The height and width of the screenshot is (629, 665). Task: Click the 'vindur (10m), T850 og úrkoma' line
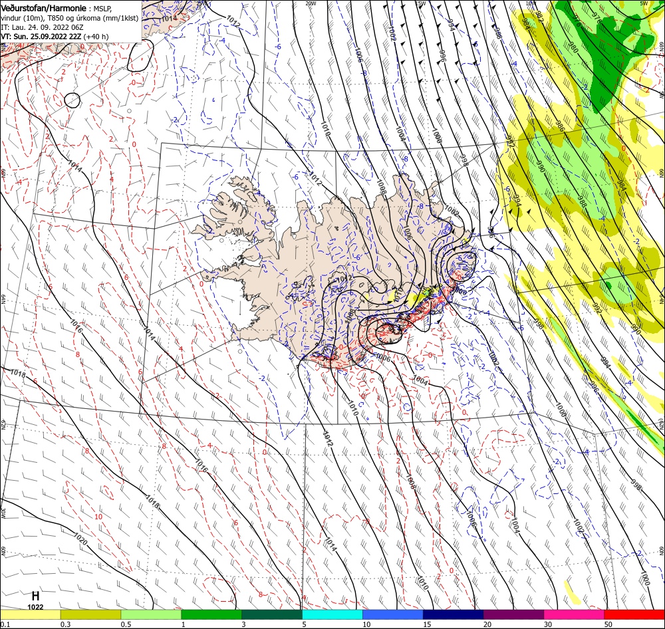point(70,18)
